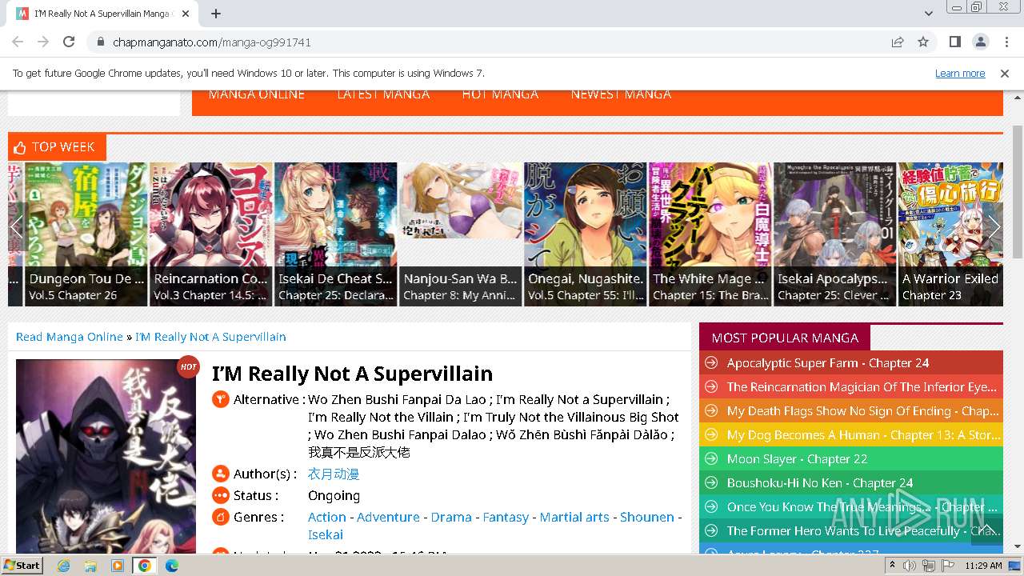Close the I'm Really Not A Supervillain tab
This screenshot has height=576, width=1024.
click(186, 14)
